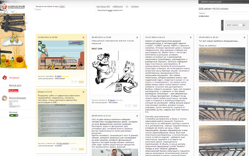The image size is (249, 156).
Task: Close the post dated 06.09.2013 в 12.09
Action: (x=137, y=37)
